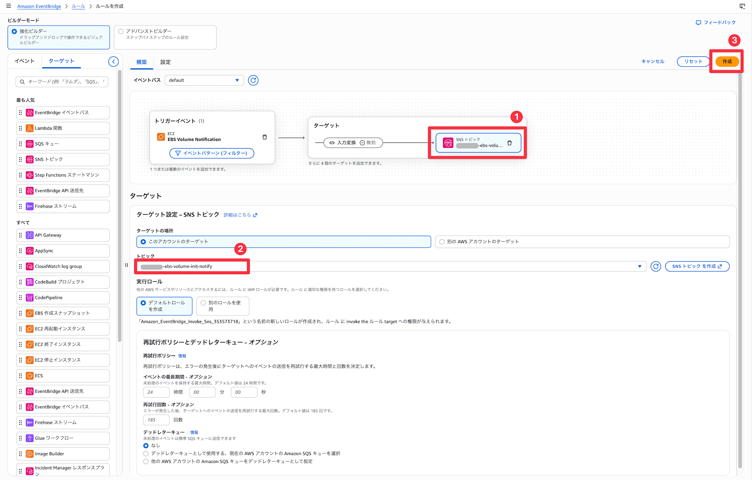Go to ルール breadcrumb link
752x480 pixels.
(x=78, y=6)
